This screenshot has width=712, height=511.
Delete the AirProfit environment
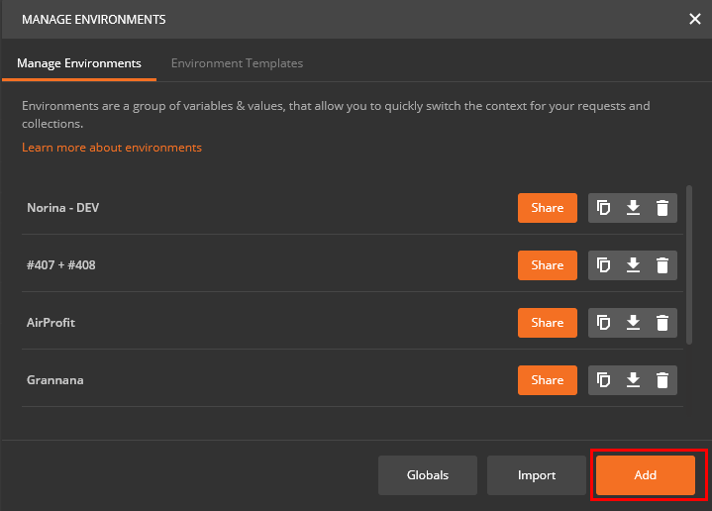(x=662, y=323)
